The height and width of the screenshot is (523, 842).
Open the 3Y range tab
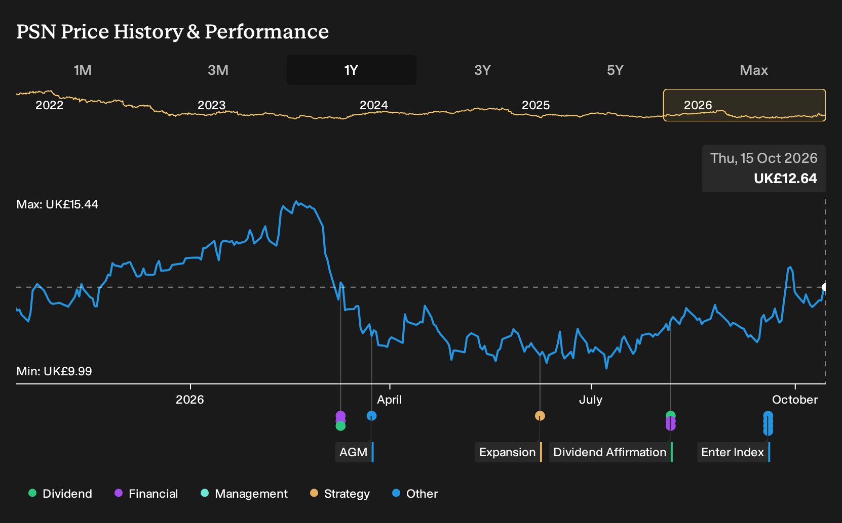(482, 70)
